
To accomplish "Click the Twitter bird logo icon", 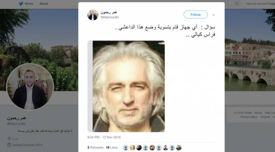I will (x=21, y=4).
